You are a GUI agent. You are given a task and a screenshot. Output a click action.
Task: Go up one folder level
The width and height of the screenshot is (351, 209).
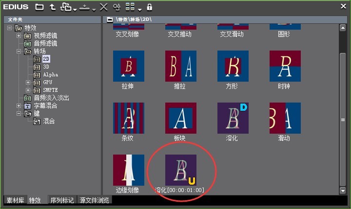coord(52,7)
